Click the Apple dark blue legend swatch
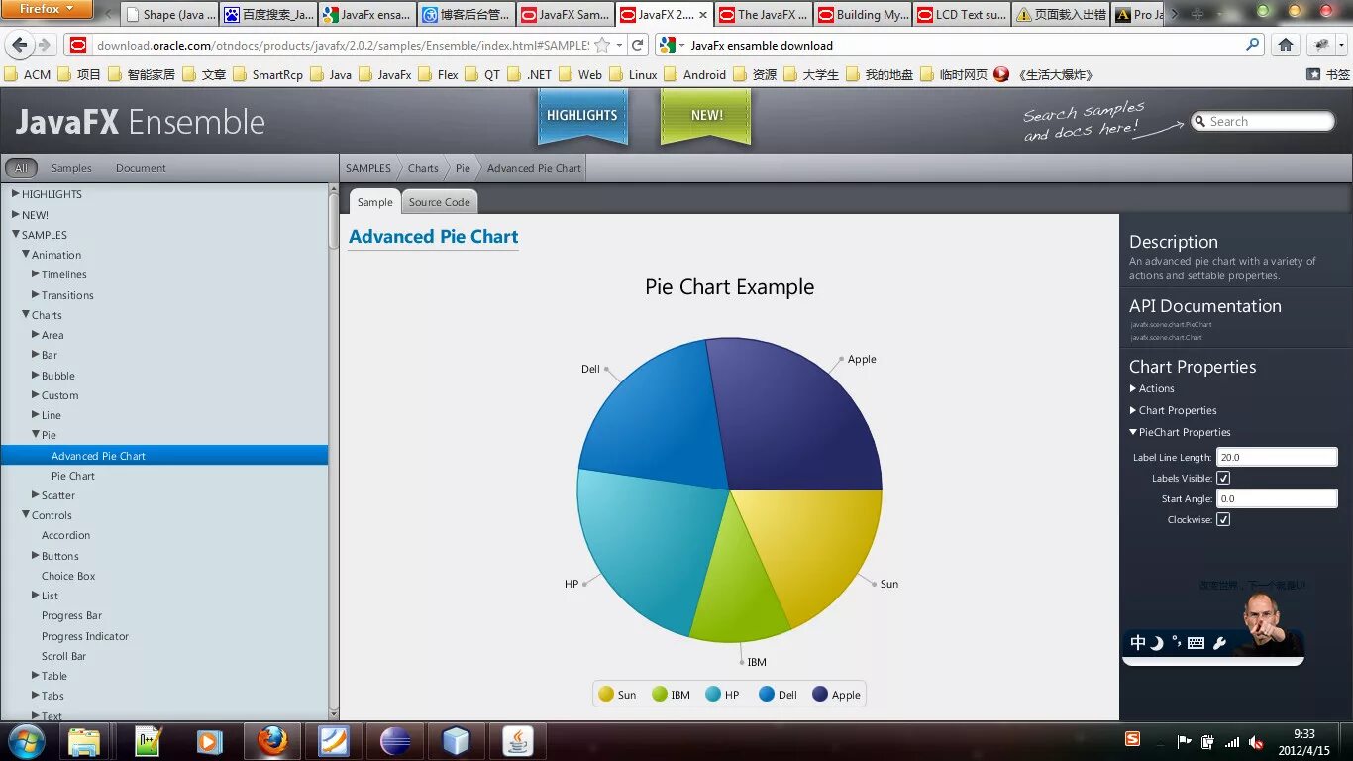 (820, 694)
